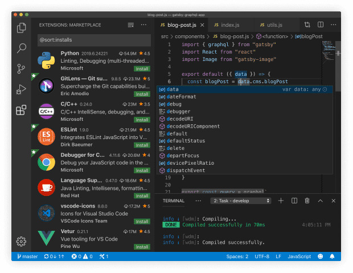
Task: Install the Python extension
Action: point(142,68)
